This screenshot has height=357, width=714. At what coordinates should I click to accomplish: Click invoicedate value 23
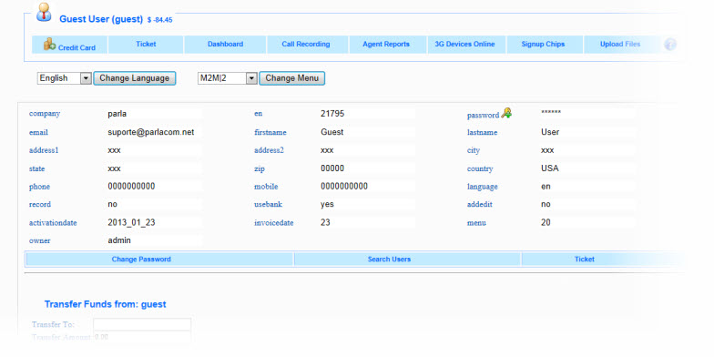coord(325,222)
